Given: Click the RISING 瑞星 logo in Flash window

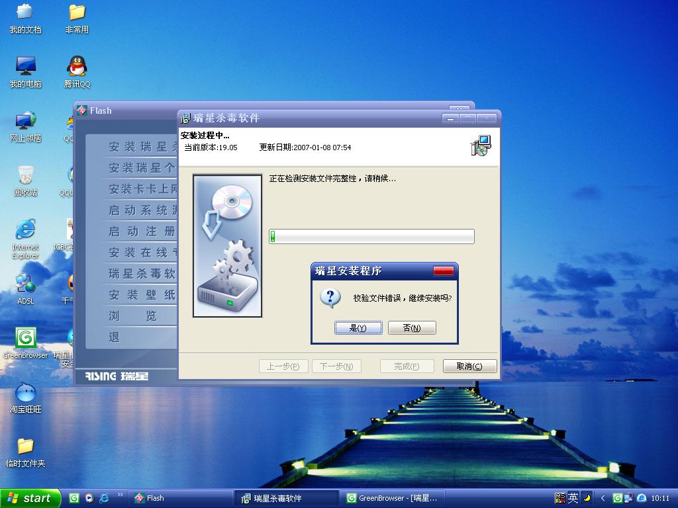Looking at the screenshot, I should coord(117,376).
